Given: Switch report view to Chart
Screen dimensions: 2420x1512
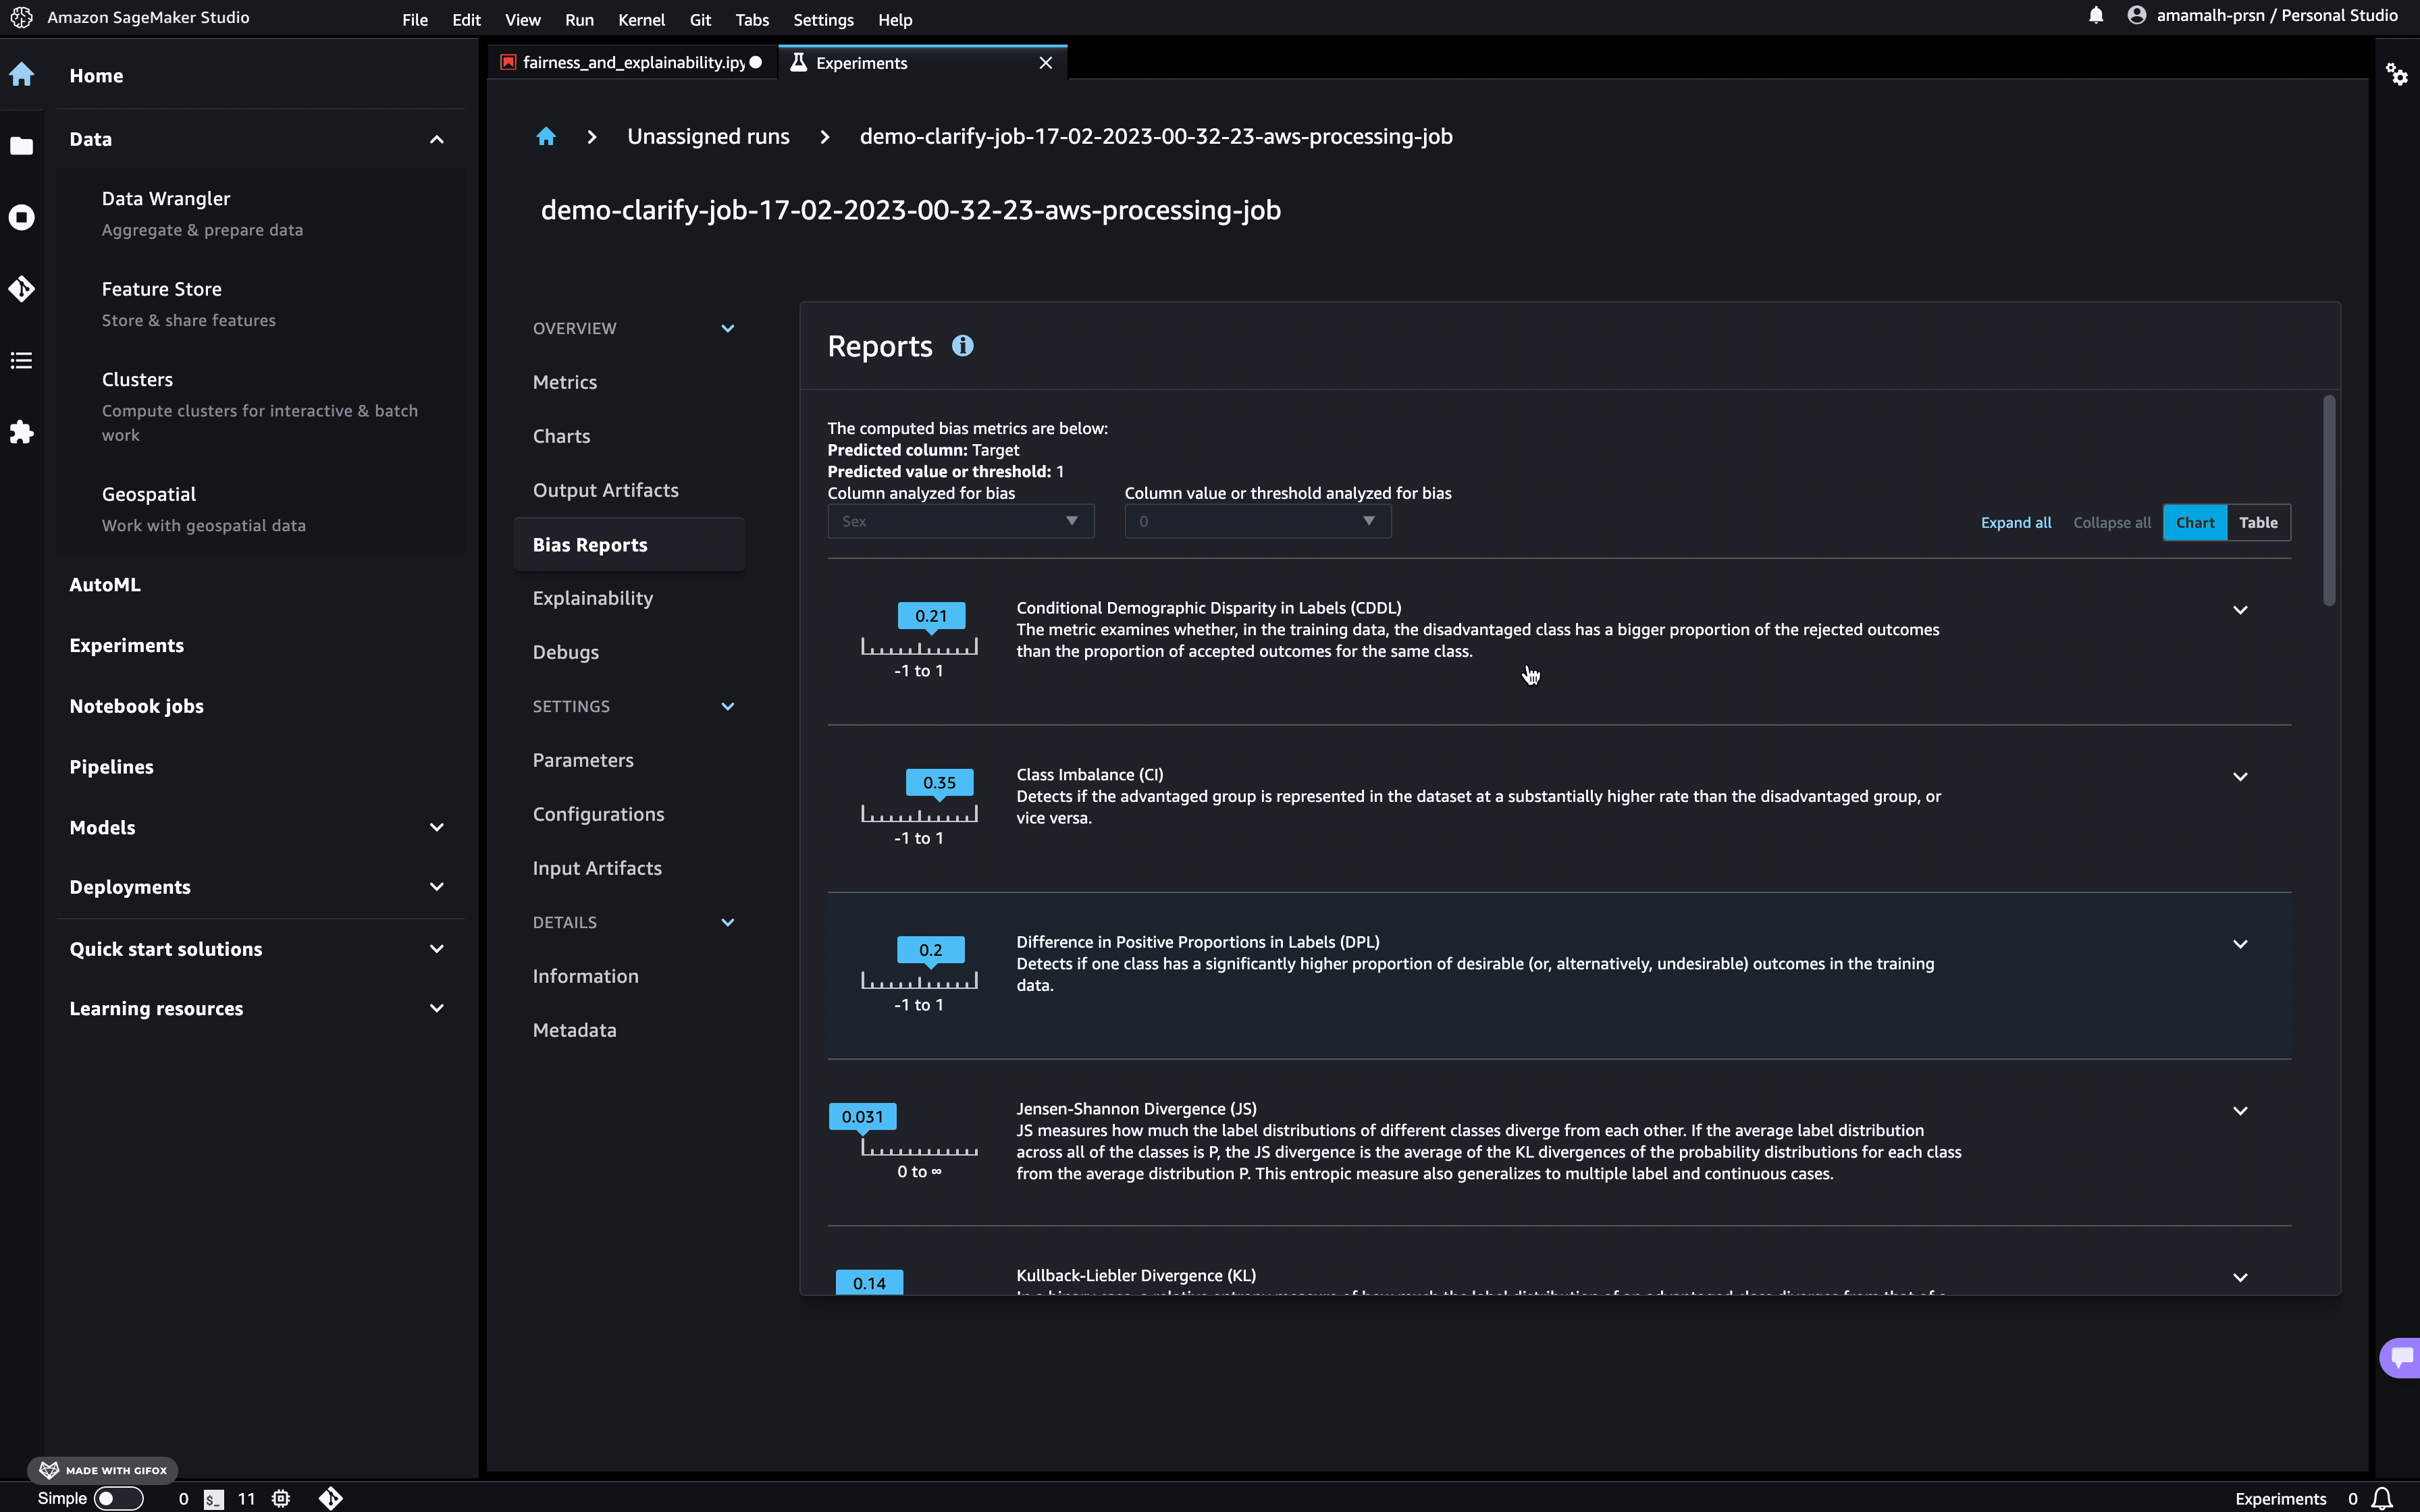Looking at the screenshot, I should (2195, 523).
